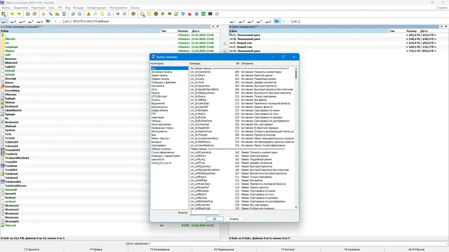The height and width of the screenshot is (252, 449).
Task: Click the black terminal icon in toolbar
Action: coord(210,13)
